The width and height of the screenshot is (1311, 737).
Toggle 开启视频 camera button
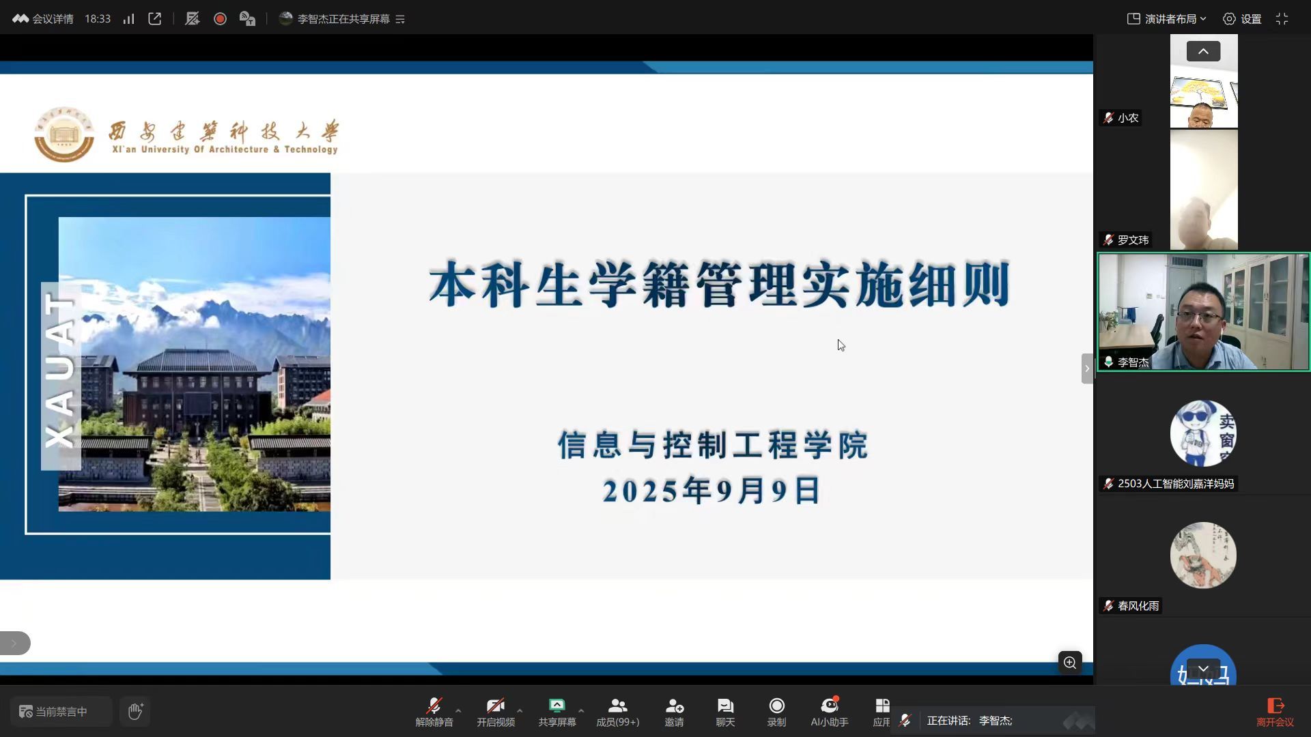tap(495, 711)
